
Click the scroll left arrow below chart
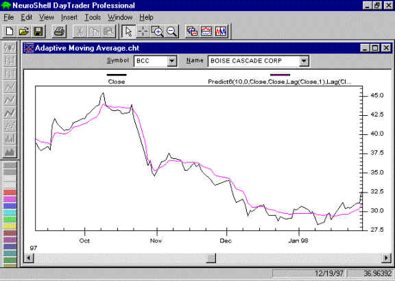tap(29, 258)
